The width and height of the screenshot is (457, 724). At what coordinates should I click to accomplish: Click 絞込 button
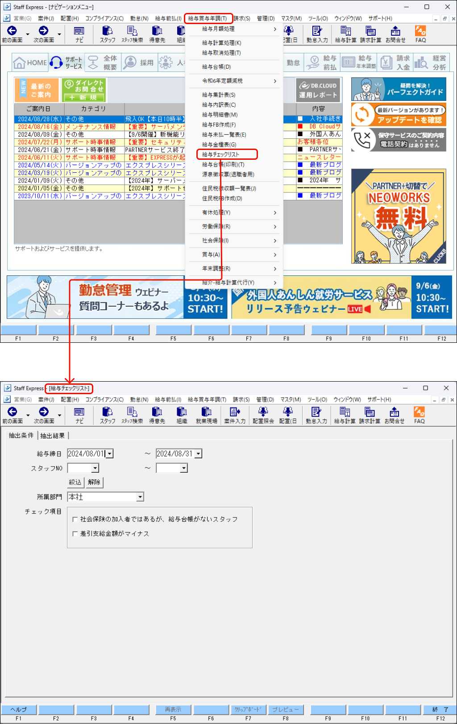(75, 483)
